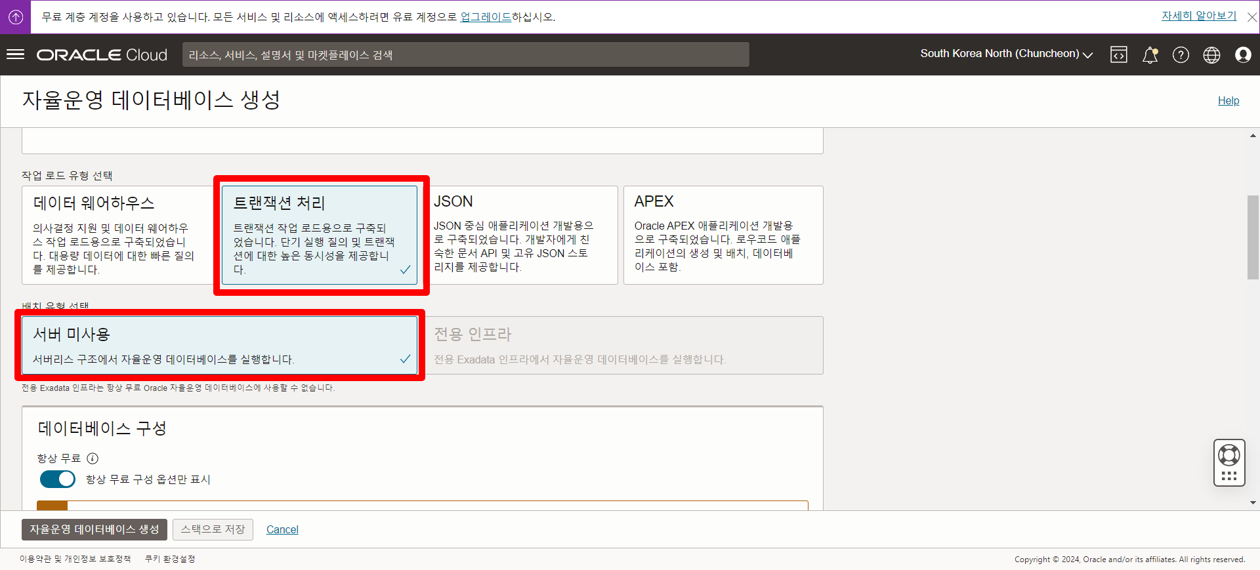This screenshot has width=1260, height=570.
Task: Open 이용약관 및 개인정보 보호정책 footer link
Action: (x=75, y=559)
